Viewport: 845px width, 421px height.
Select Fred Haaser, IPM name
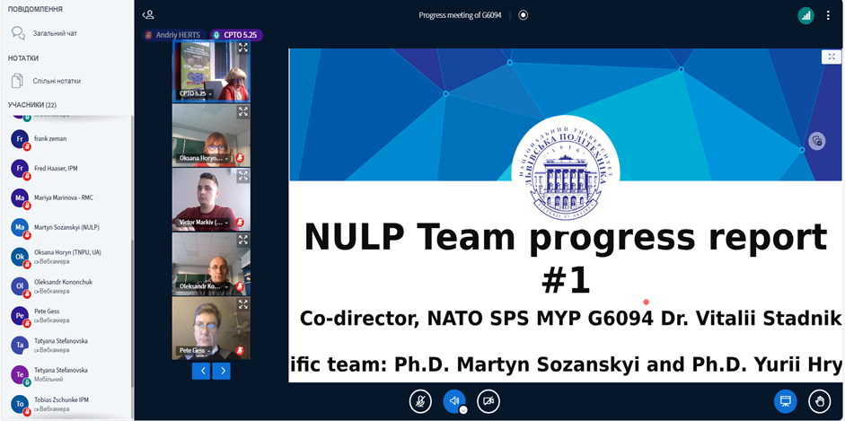pos(56,169)
